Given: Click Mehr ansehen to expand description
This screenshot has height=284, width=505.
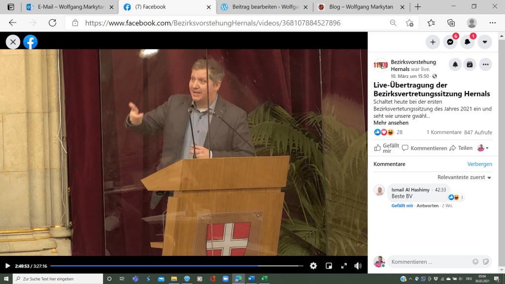Looking at the screenshot, I should point(391,123).
